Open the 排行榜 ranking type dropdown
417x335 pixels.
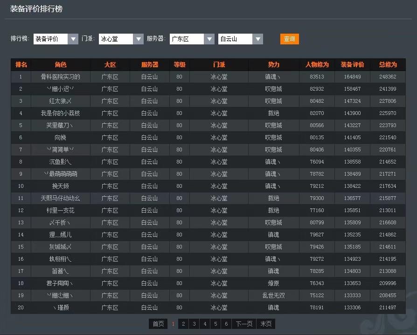coord(56,39)
